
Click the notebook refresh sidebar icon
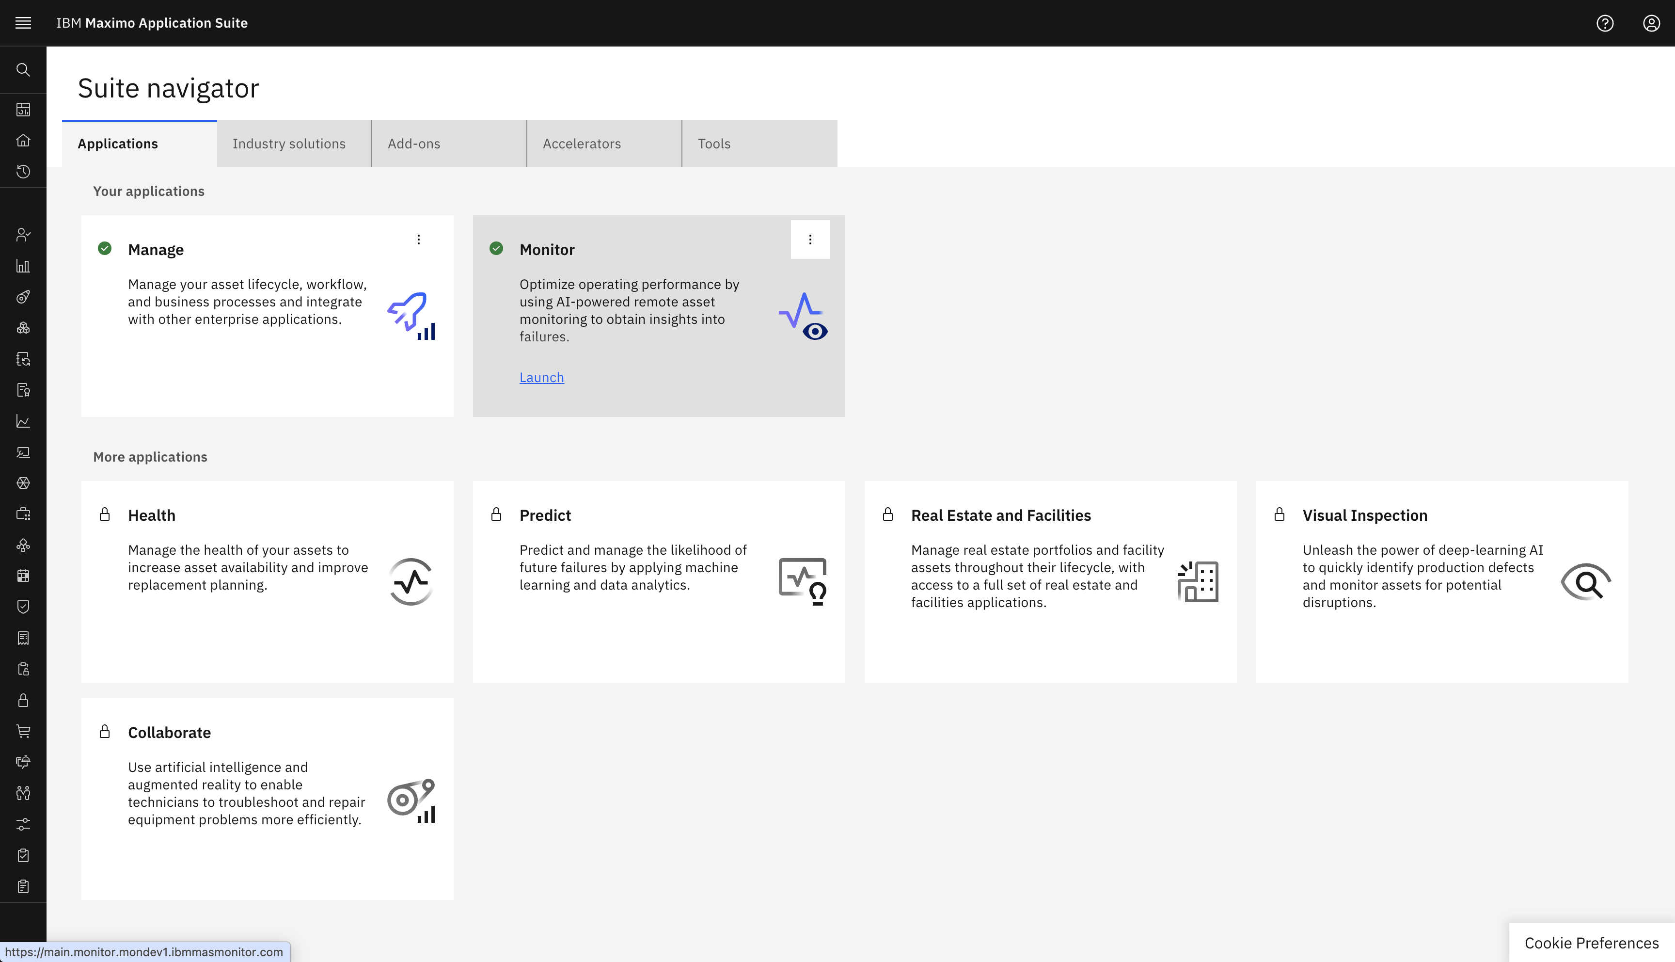tap(23, 359)
